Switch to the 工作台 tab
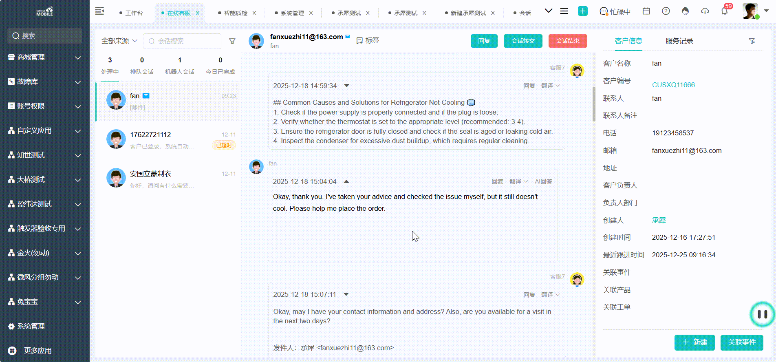Image resolution: width=776 pixels, height=362 pixels. tap(131, 13)
